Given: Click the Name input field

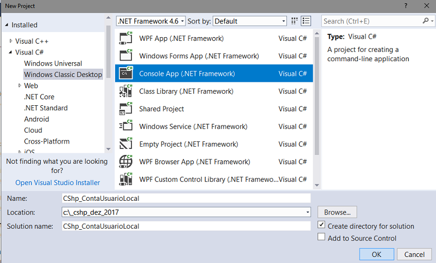Looking at the screenshot, I should tap(186, 198).
